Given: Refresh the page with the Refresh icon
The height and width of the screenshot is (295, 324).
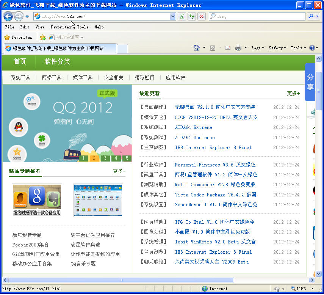Looking at the screenshot, I should coord(192,16).
